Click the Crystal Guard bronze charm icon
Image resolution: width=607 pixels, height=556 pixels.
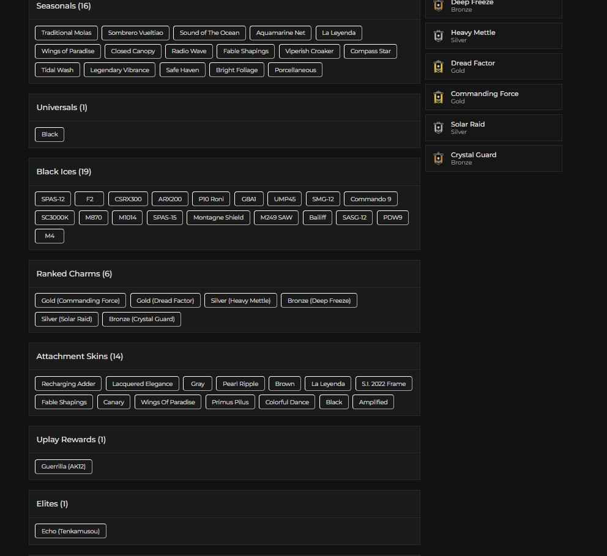438,158
